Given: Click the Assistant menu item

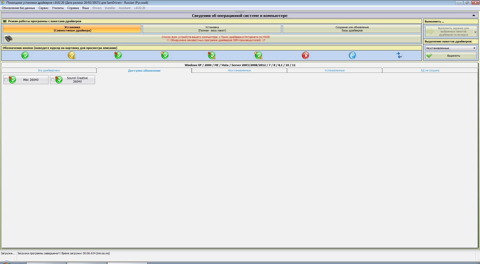Looking at the screenshot, I should [124, 8].
